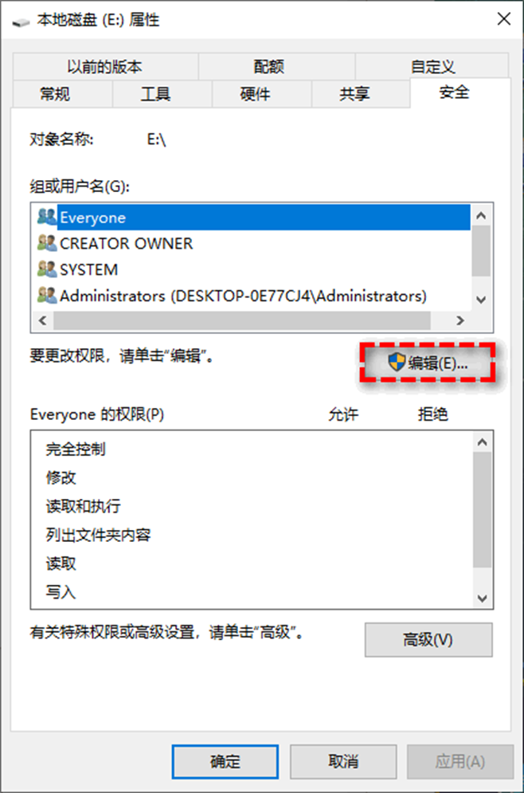Click the CREATOR OWNER user icon
This screenshot has width=524, height=793.
click(x=47, y=243)
